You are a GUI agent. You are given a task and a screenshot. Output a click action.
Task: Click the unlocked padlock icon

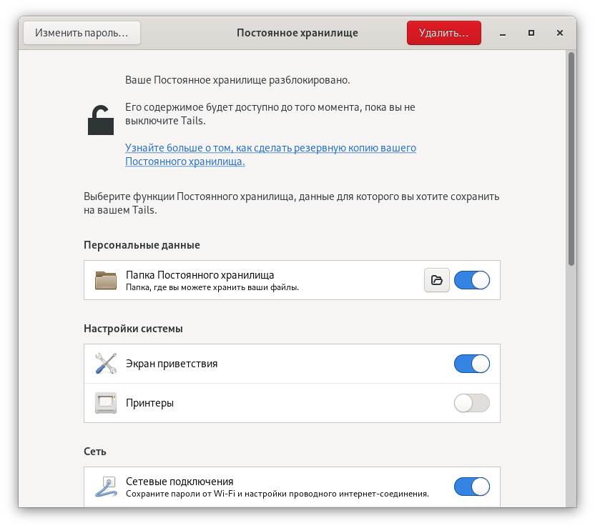[100, 119]
